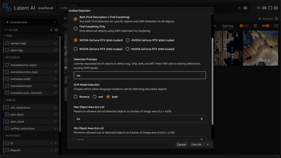Open the Unsaved view dropdown
This screenshot has height=158, width=281.
[31, 22]
